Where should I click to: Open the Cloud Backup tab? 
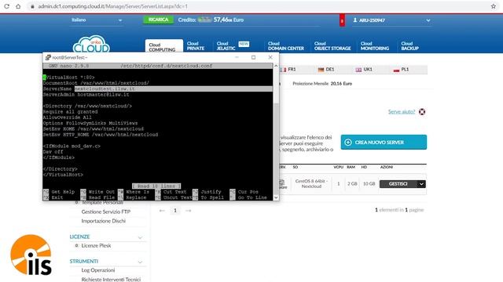tap(410, 46)
